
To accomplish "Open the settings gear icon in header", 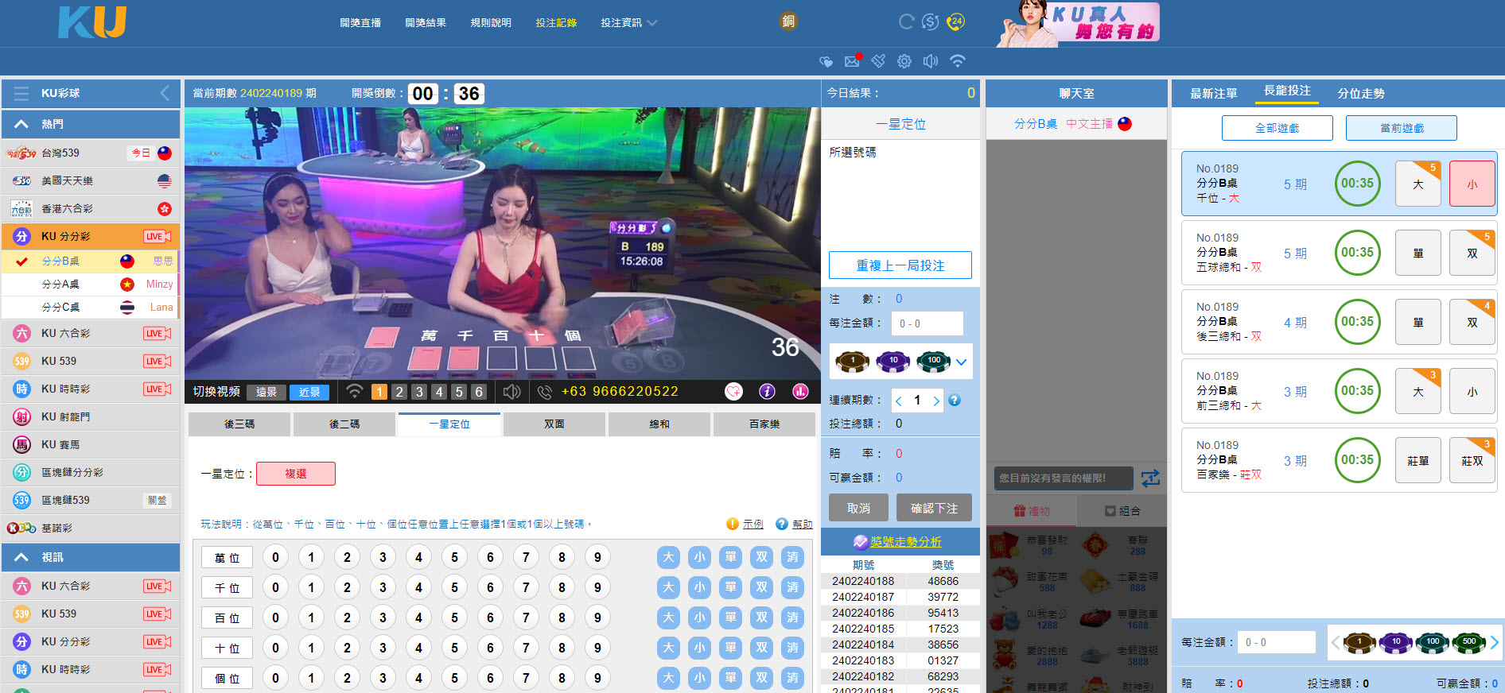I will tap(904, 61).
